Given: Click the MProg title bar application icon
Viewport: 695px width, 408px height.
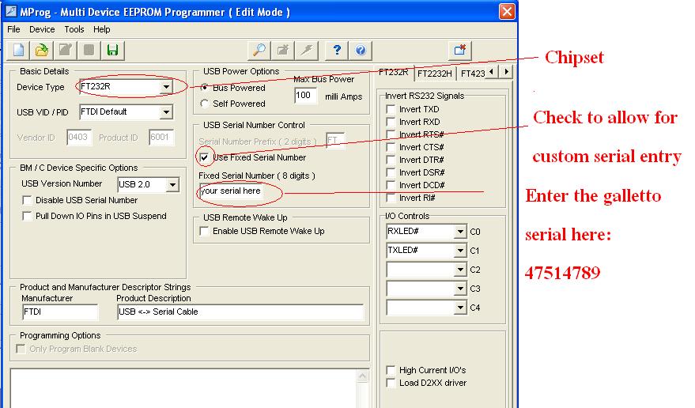Looking at the screenshot, I should pos(10,11).
